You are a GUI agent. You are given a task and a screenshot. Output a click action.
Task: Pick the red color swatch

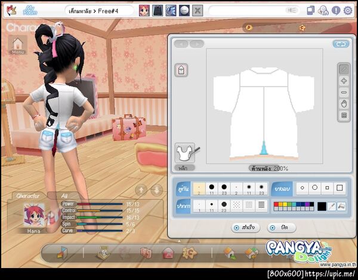click(276, 204)
